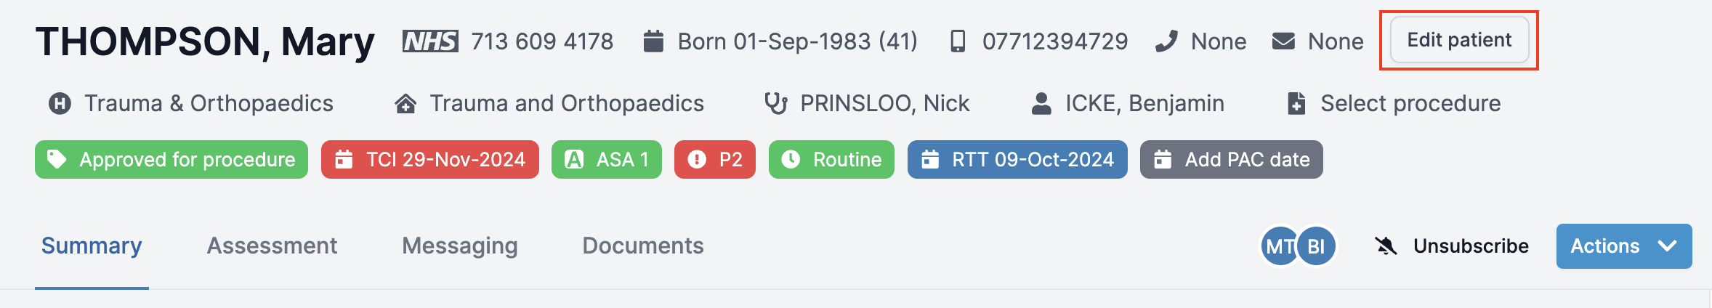Click the Approved for procedure tag
1712x308 pixels.
[171, 159]
